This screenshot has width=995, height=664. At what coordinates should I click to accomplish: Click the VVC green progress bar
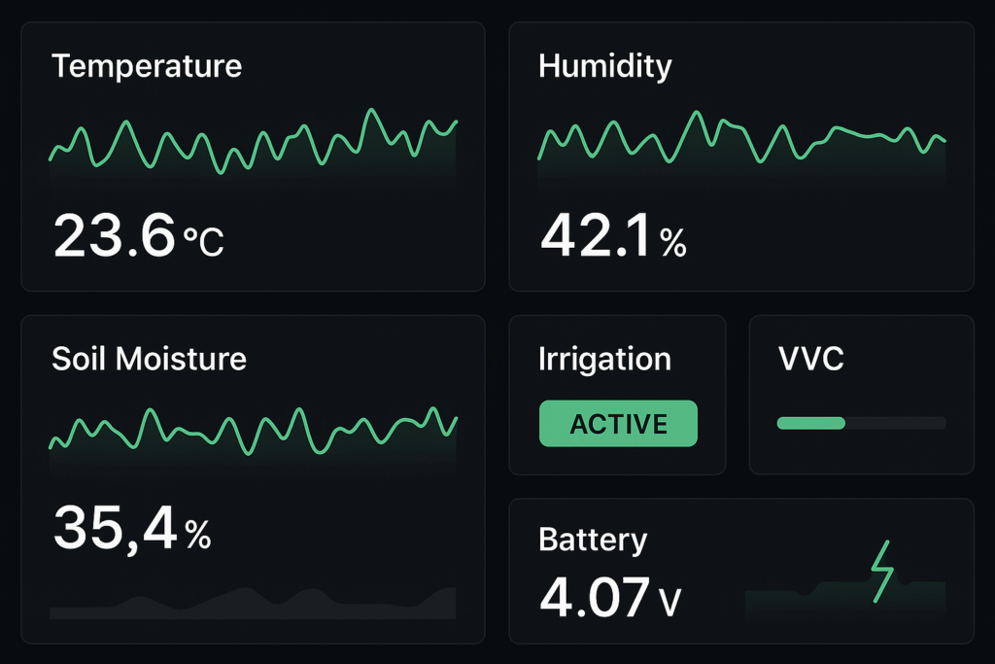pyautogui.click(x=811, y=424)
